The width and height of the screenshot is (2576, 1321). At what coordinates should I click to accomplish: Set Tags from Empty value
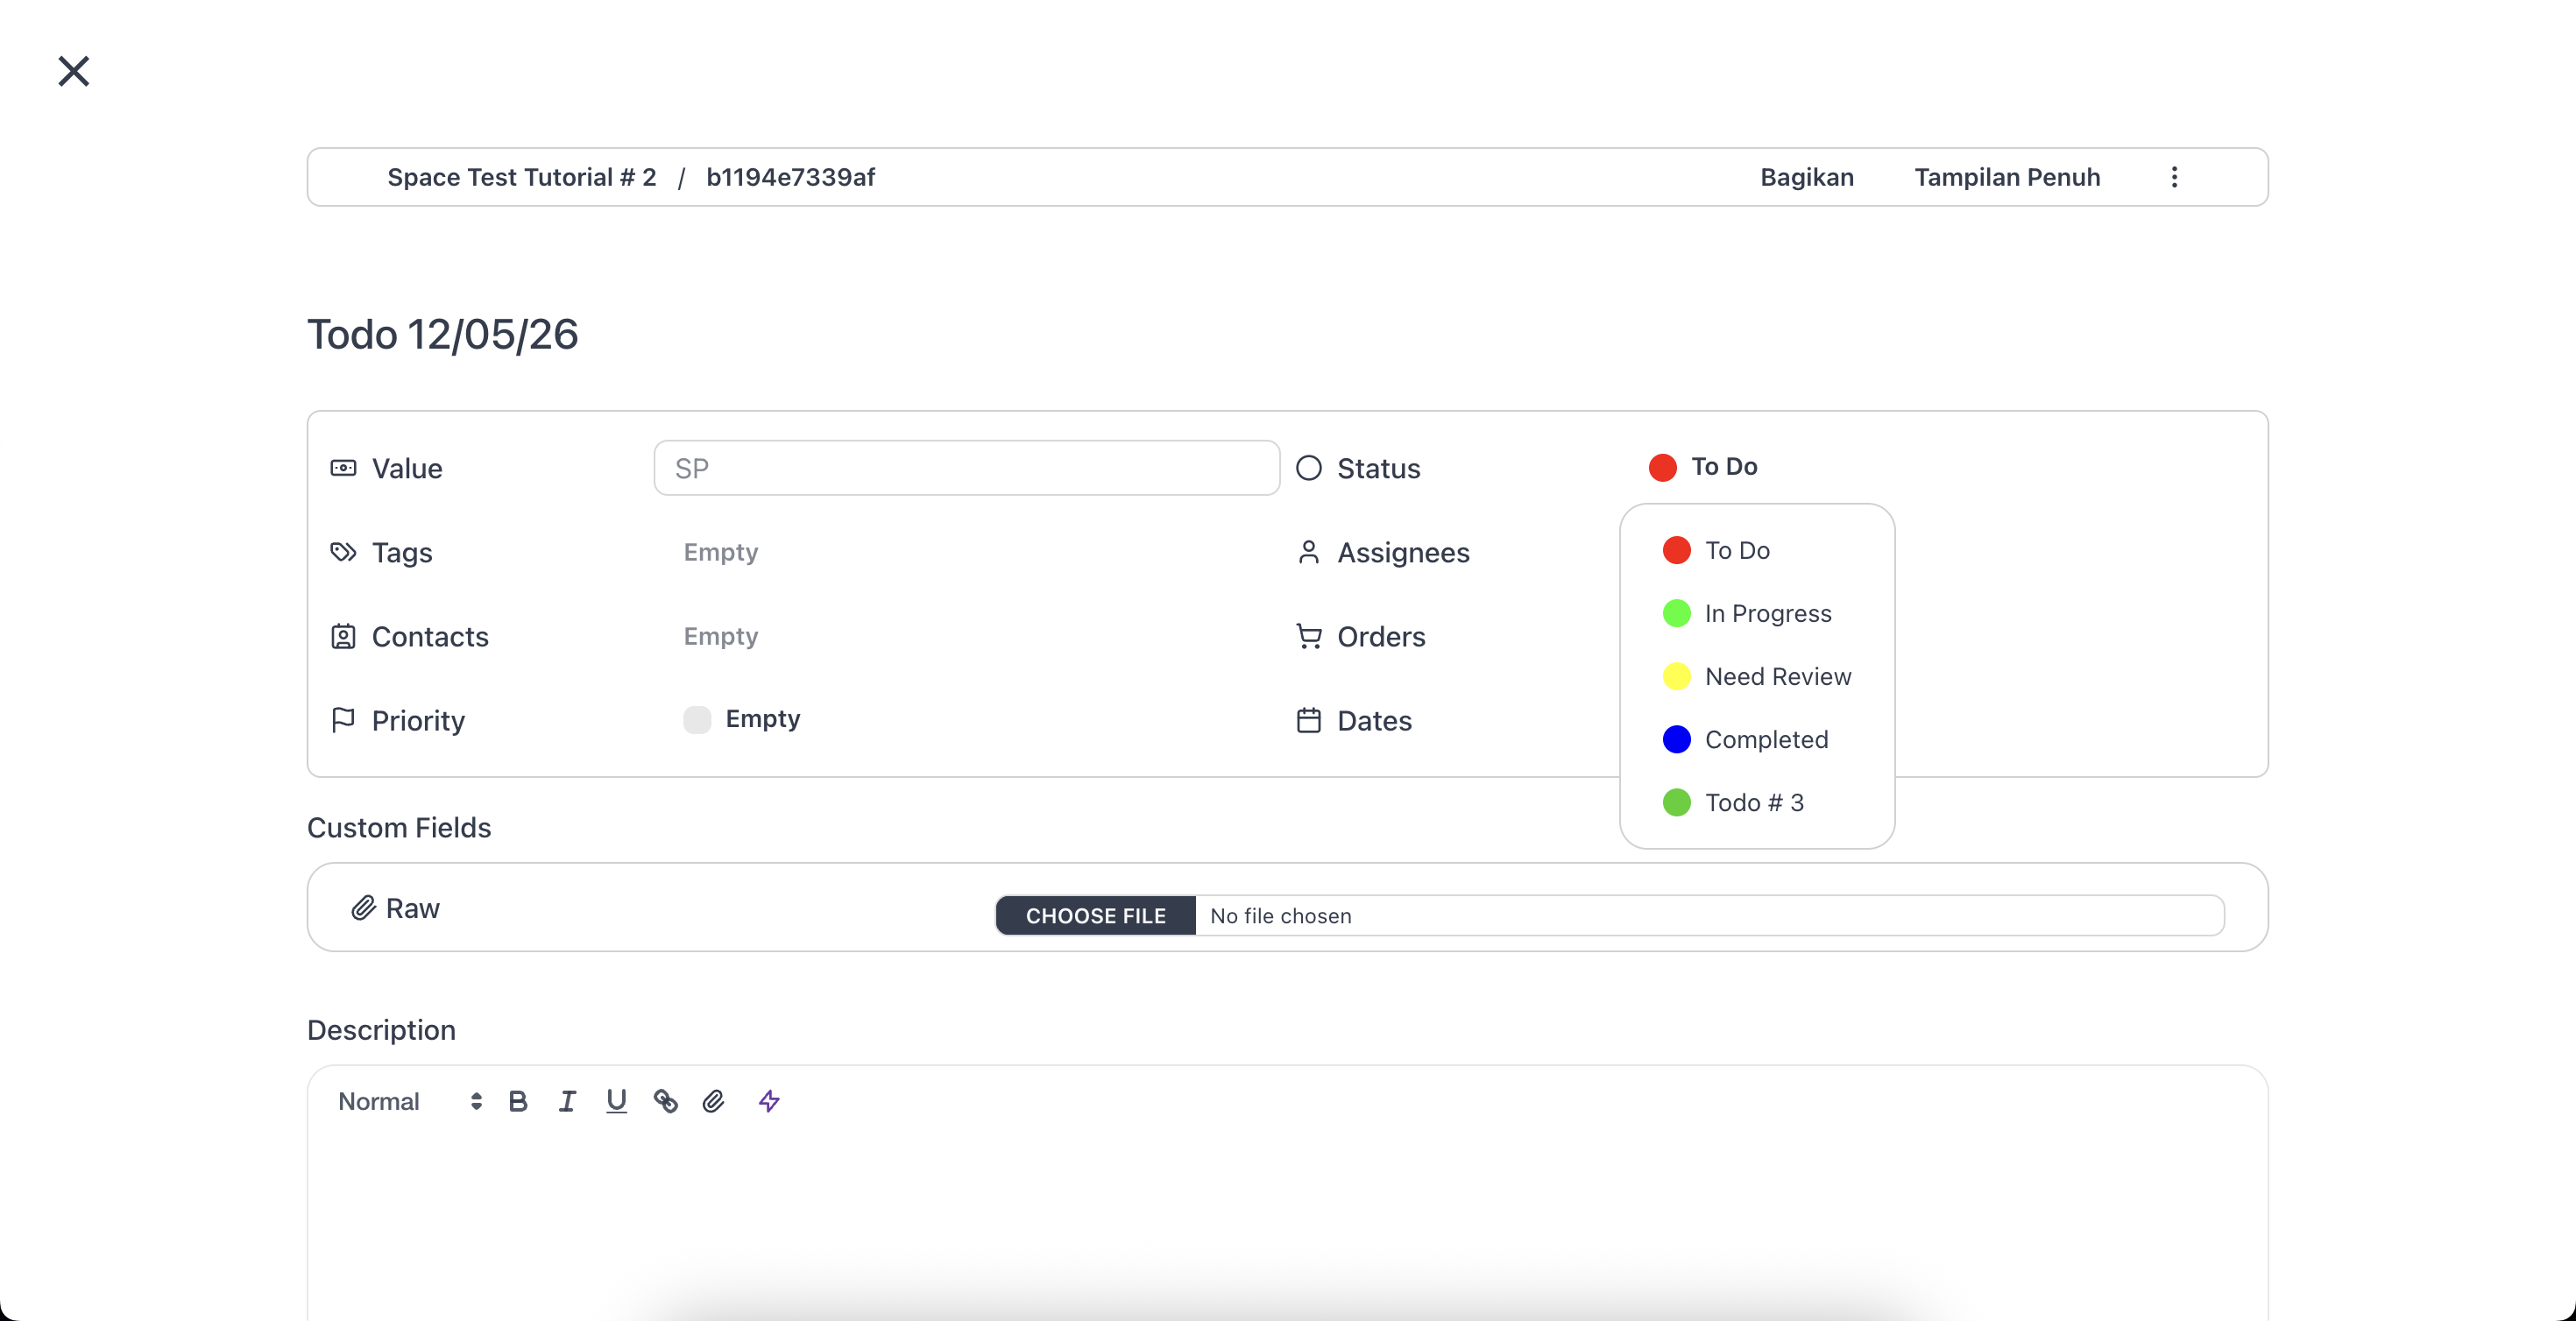pyautogui.click(x=720, y=552)
